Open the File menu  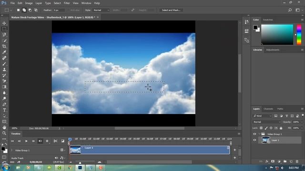(x=12, y=3)
